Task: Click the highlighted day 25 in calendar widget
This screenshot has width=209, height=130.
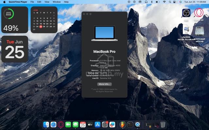Action: 40,27
